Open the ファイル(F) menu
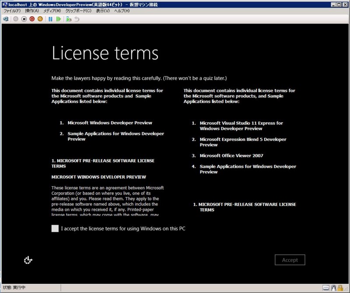 (x=12, y=10)
